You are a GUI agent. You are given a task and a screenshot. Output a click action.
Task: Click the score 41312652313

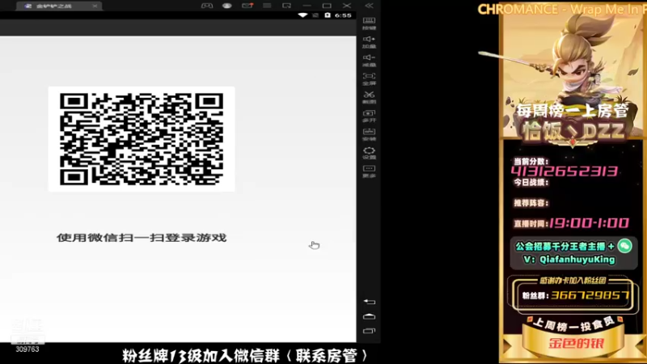tap(564, 171)
